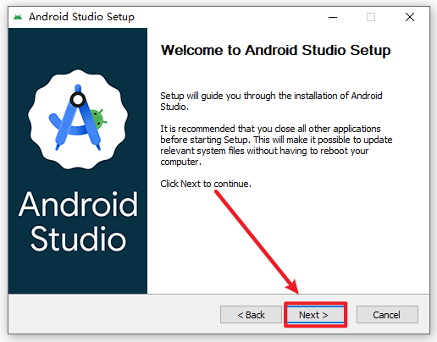
Task: Click the green Android icon in title bar
Action: (18, 17)
